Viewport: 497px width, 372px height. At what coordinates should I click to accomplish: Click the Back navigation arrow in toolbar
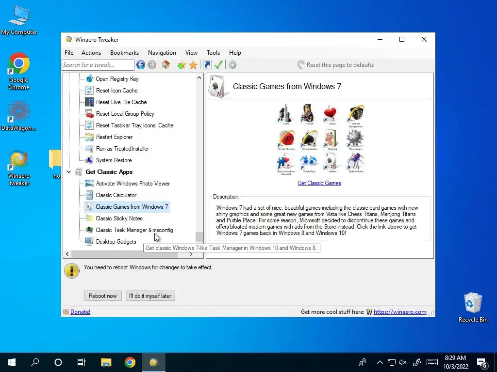(x=141, y=65)
